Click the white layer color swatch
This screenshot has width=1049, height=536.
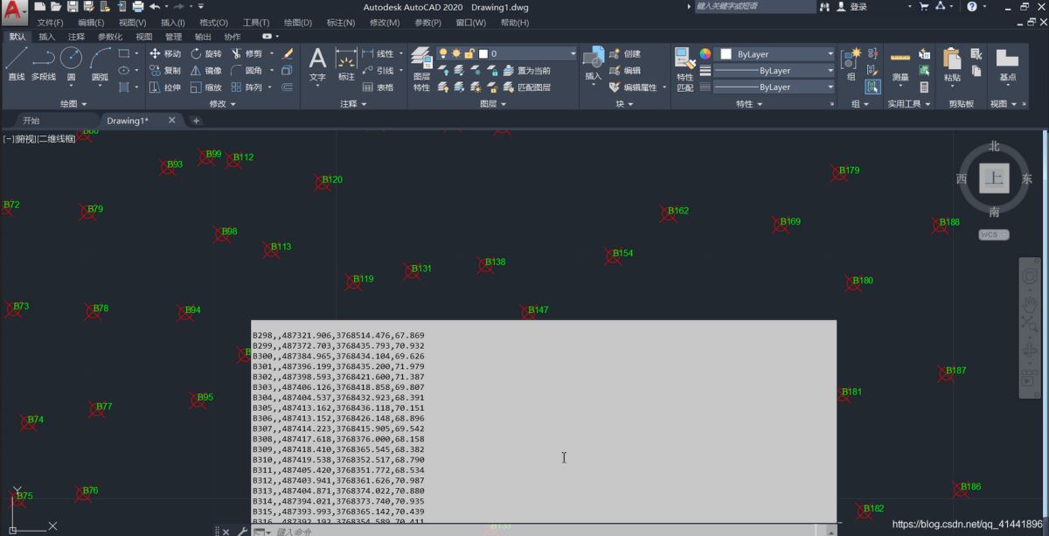[483, 52]
